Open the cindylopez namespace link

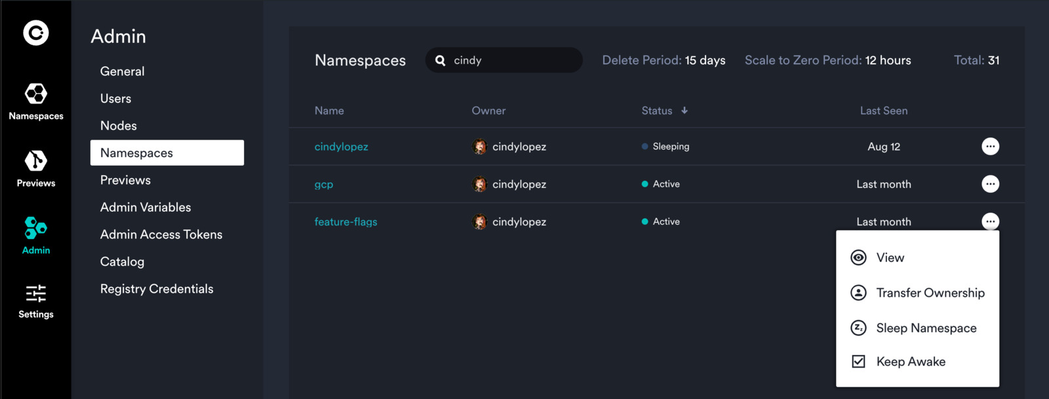341,147
